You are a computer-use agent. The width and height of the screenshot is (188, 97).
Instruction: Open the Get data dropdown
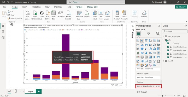(28, 15)
